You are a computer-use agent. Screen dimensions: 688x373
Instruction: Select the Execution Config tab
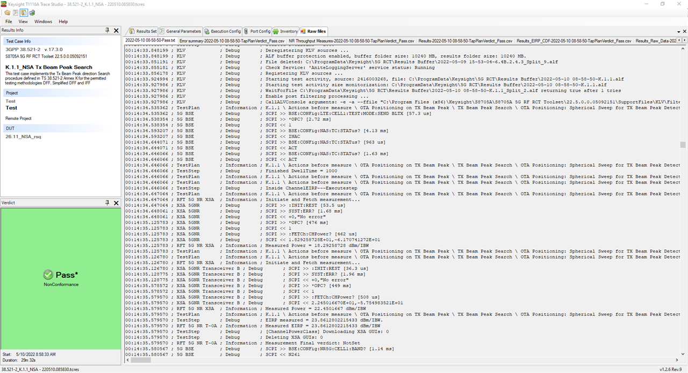pos(223,31)
